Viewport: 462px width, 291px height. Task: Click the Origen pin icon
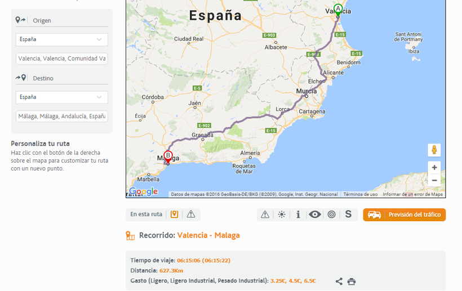coord(20,20)
